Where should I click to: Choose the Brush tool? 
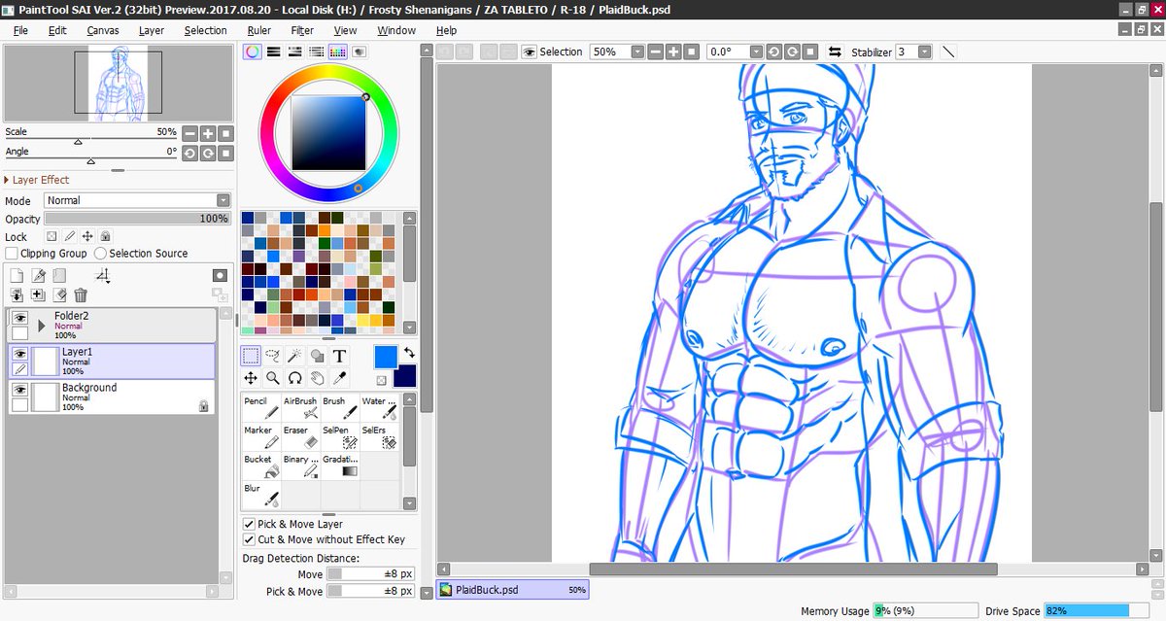(340, 407)
